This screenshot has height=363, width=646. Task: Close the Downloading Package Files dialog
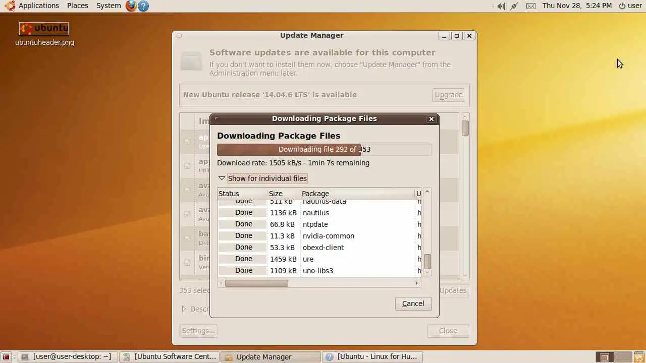(431, 119)
